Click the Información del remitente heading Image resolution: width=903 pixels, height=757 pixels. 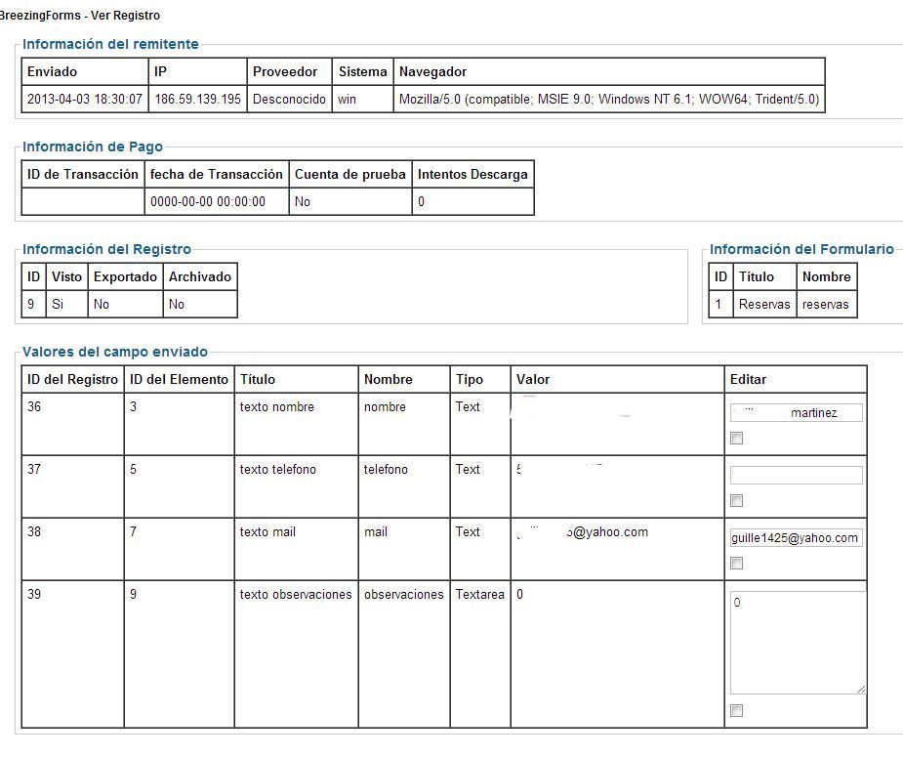point(110,44)
